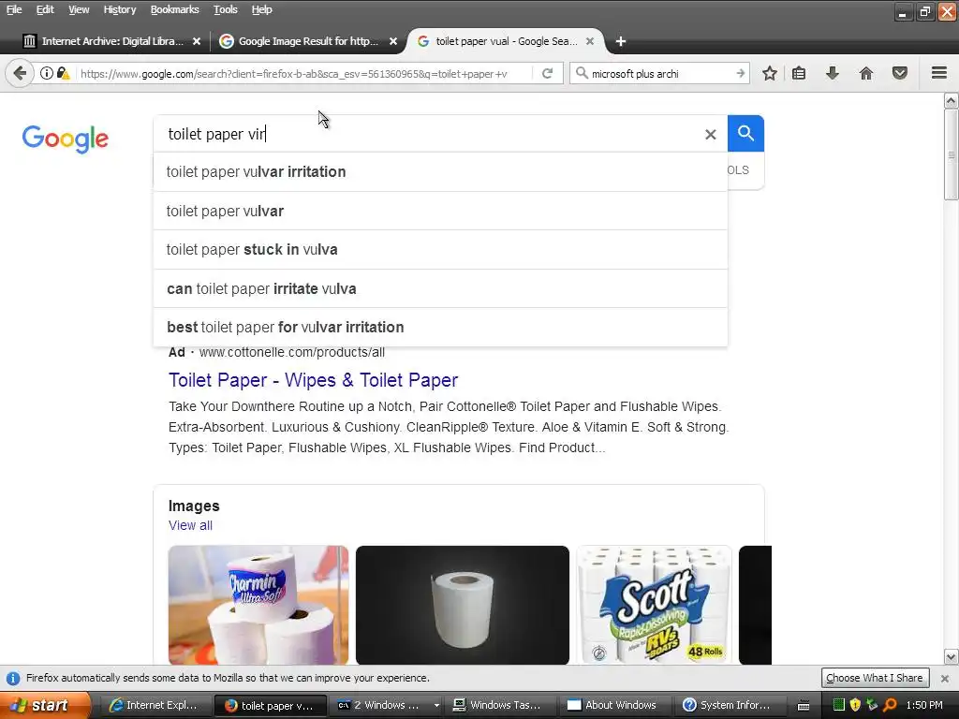This screenshot has width=959, height=719.
Task: Clear the Google search box with X
Action: 710,134
